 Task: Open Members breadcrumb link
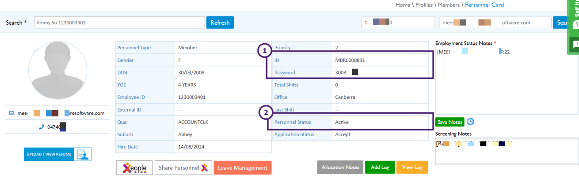pyautogui.click(x=449, y=5)
